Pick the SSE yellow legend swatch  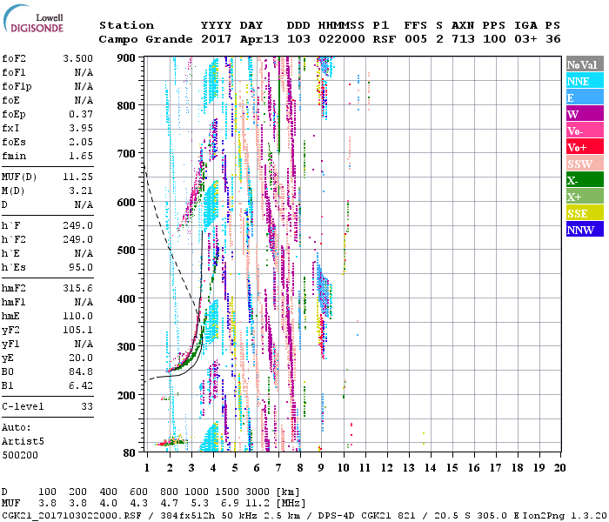click(x=584, y=213)
